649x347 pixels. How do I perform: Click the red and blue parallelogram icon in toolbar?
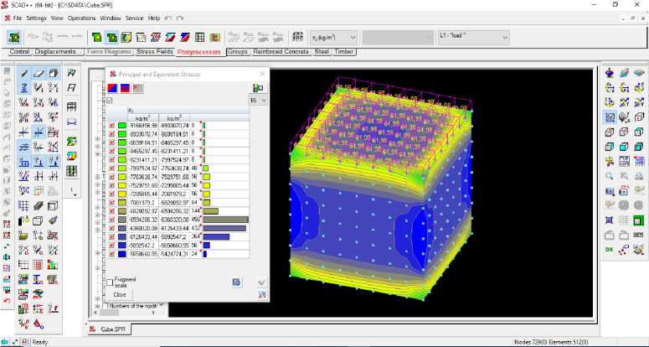(184, 37)
